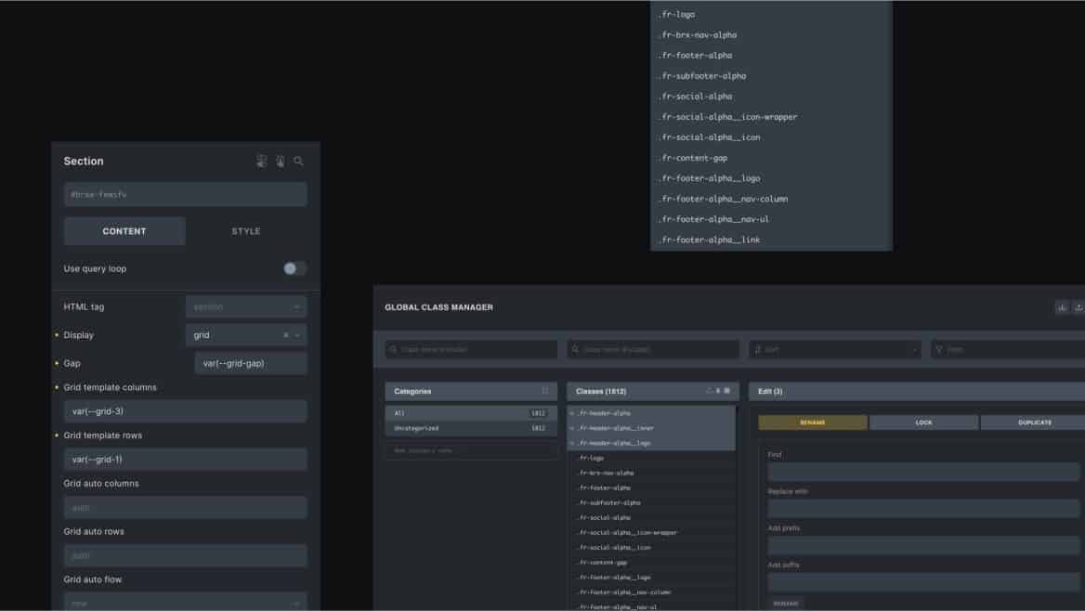Click the Grid template columns input field
The image size is (1085, 611).
coord(185,411)
